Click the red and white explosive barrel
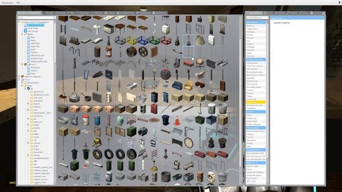This screenshot has width=342, height=192. (108, 52)
